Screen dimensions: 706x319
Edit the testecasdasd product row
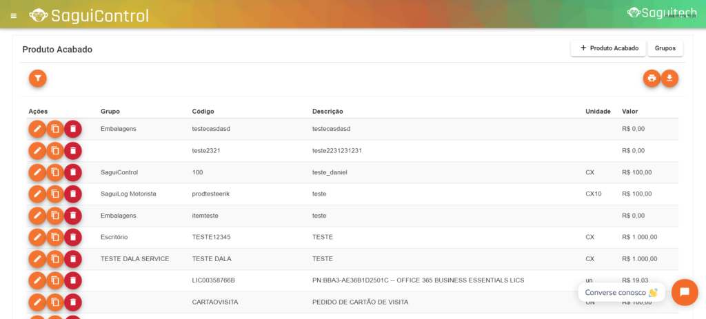point(37,129)
